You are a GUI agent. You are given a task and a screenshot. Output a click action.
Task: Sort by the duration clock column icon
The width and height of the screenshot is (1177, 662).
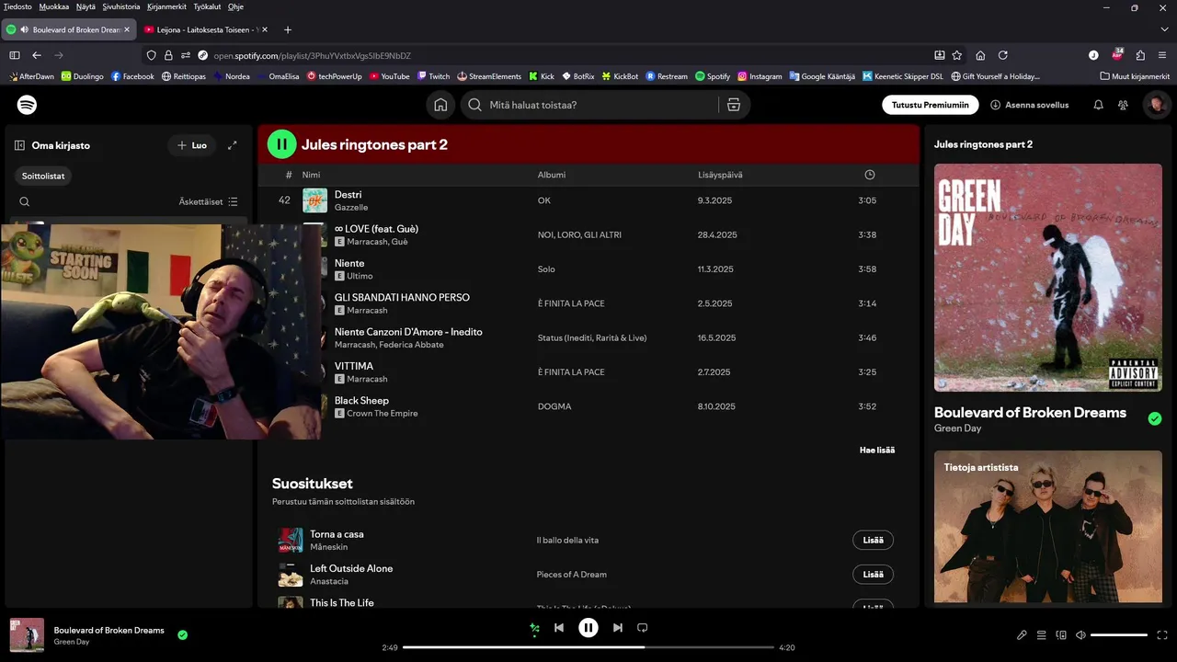pos(870,175)
